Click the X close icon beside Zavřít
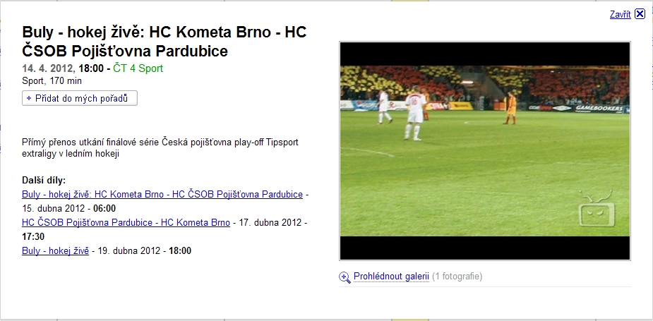 tap(640, 14)
